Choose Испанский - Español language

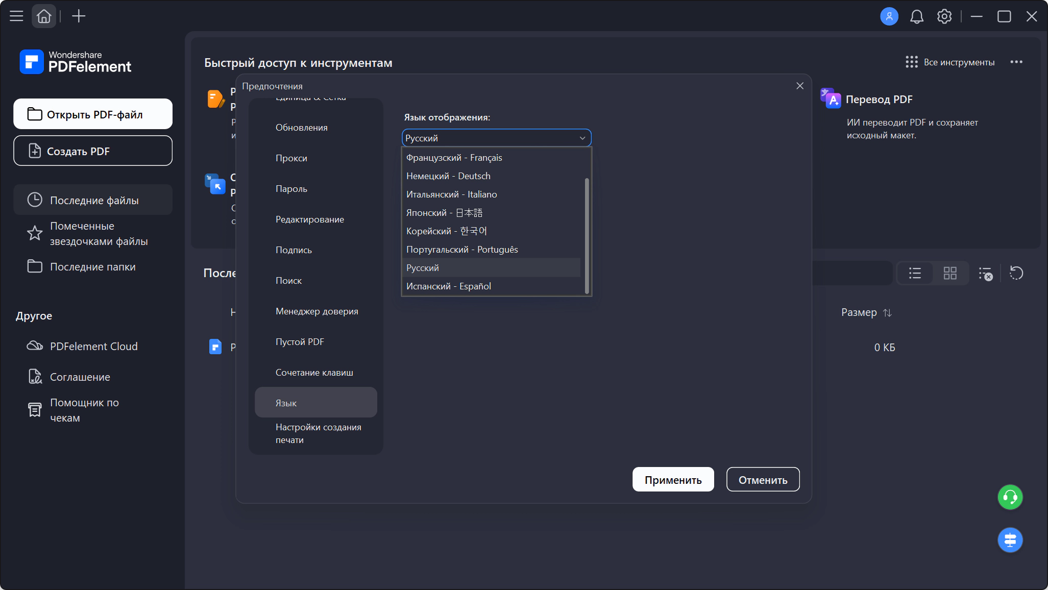pos(491,286)
